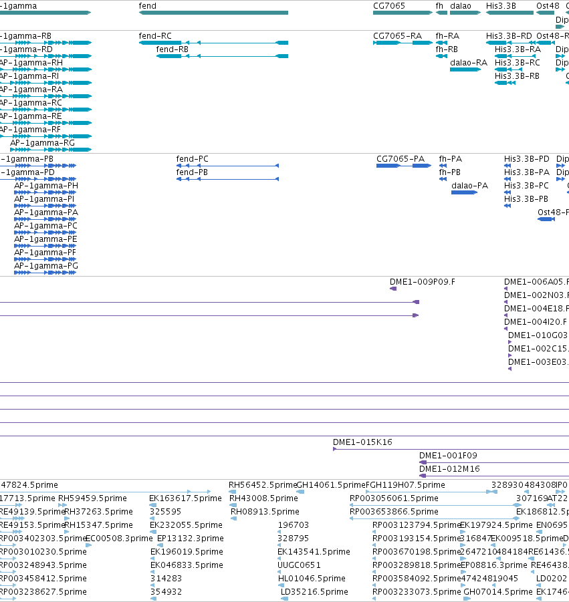The height and width of the screenshot is (602, 569).
Task: Select the His3.3B-PC protein label
Action: [x=526, y=186]
